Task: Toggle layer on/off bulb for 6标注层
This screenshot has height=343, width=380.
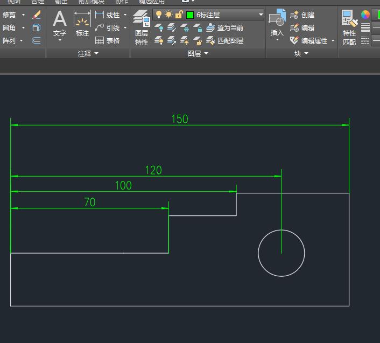Action: [158, 15]
